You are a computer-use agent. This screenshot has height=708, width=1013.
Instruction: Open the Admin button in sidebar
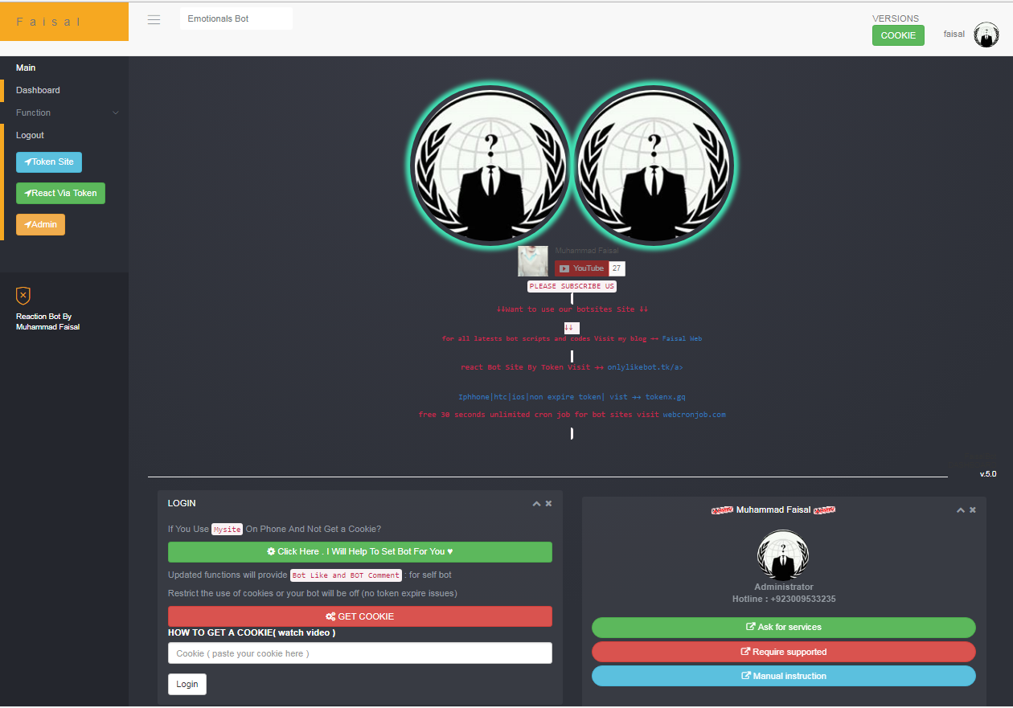(40, 225)
